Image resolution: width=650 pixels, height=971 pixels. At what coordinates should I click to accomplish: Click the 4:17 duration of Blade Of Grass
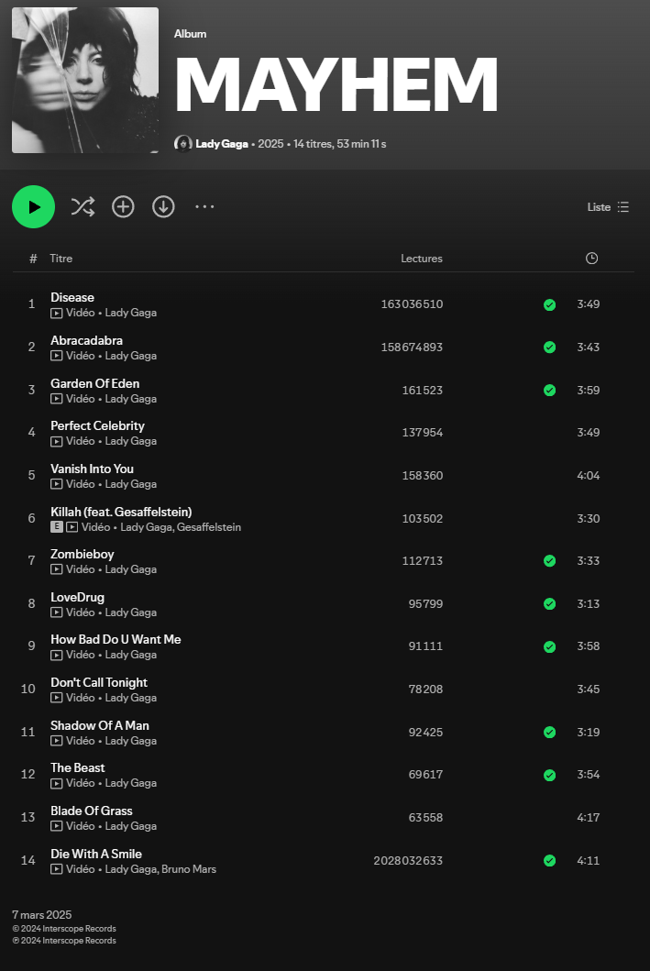click(x=588, y=818)
